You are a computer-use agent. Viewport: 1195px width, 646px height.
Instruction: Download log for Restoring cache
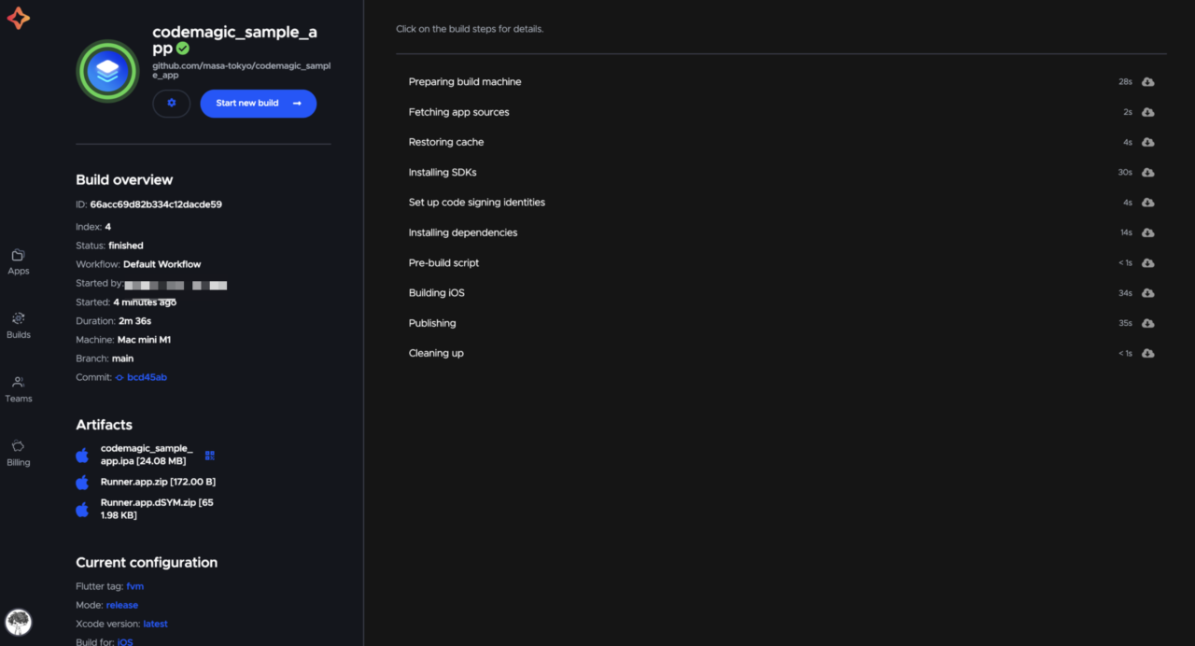tap(1148, 142)
